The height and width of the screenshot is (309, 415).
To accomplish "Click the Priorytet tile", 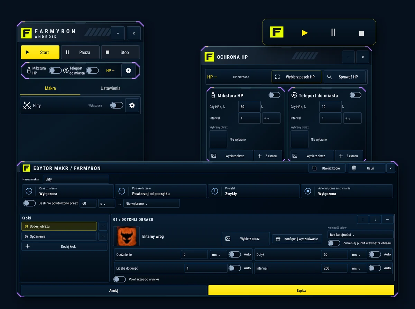I will tap(253, 191).
